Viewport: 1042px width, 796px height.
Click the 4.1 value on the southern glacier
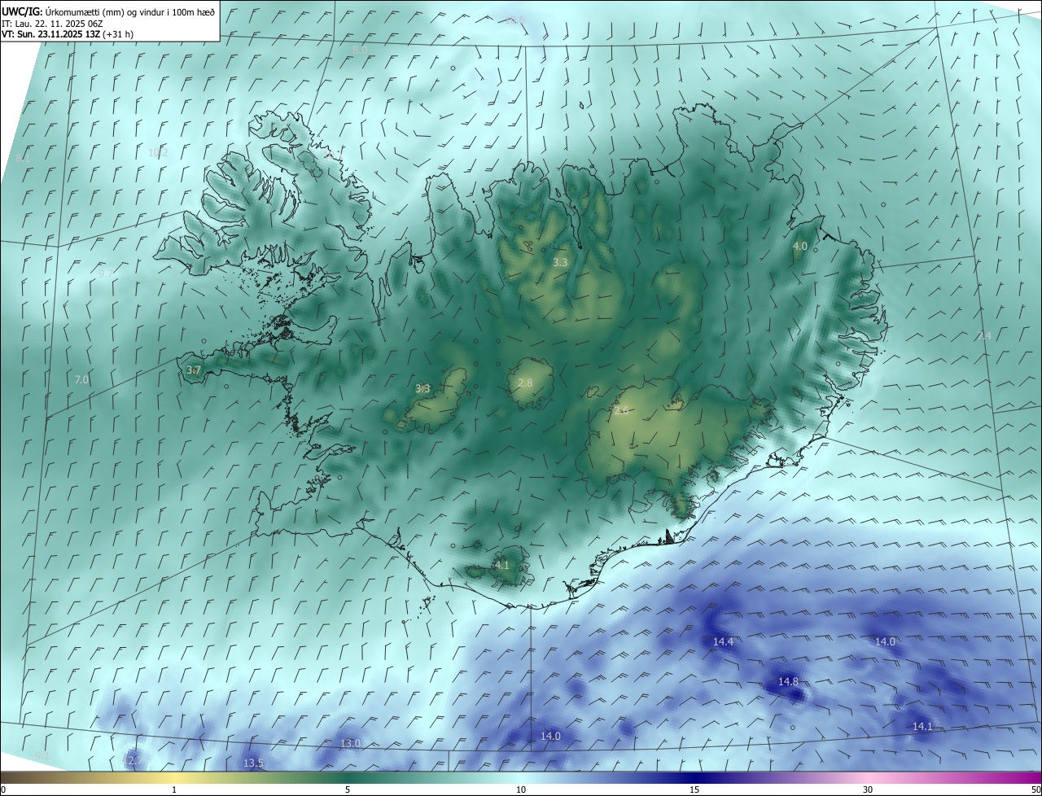pyautogui.click(x=501, y=565)
